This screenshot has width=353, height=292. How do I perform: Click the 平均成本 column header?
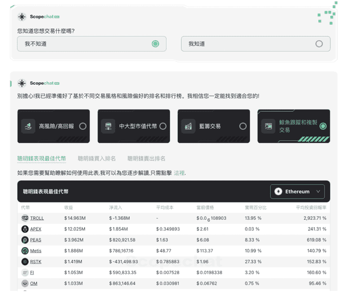[165, 207]
